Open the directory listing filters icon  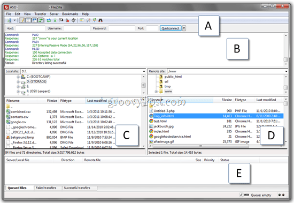[x=82, y=20]
